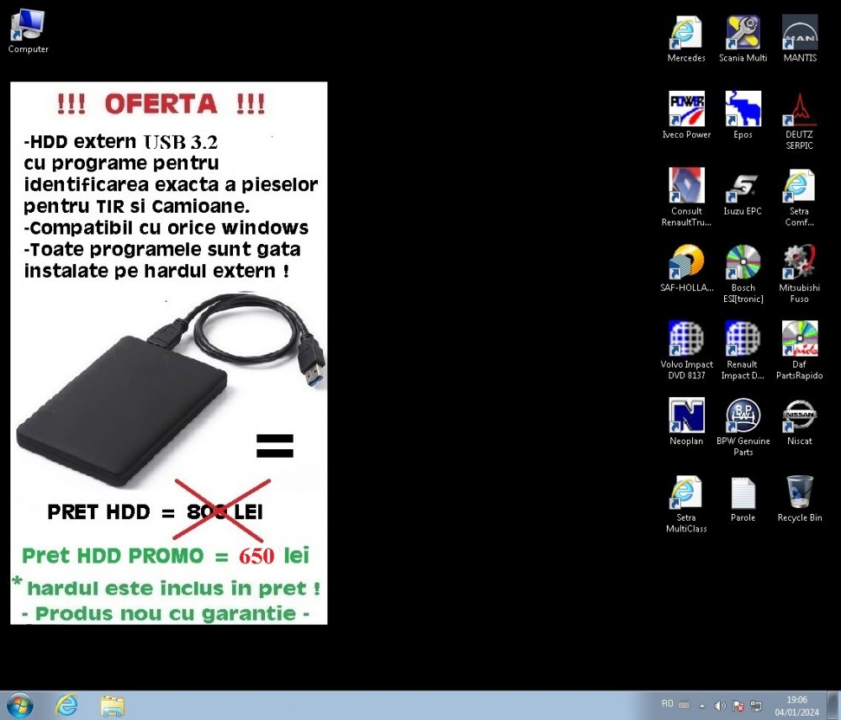Click the Mitsubishi Fuso gear icon
Screen dimensions: 841x720
(x=799, y=274)
